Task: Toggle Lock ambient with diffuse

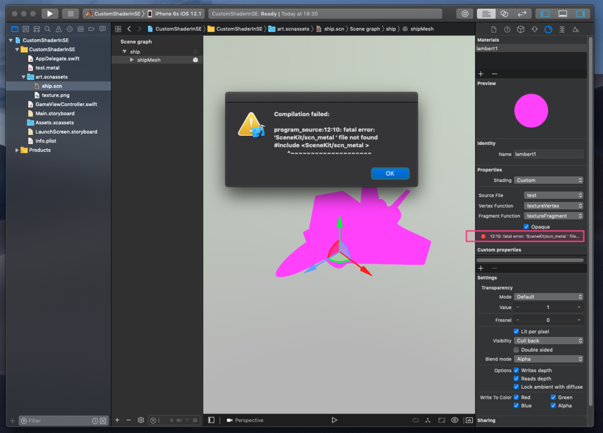Action: tap(516, 387)
